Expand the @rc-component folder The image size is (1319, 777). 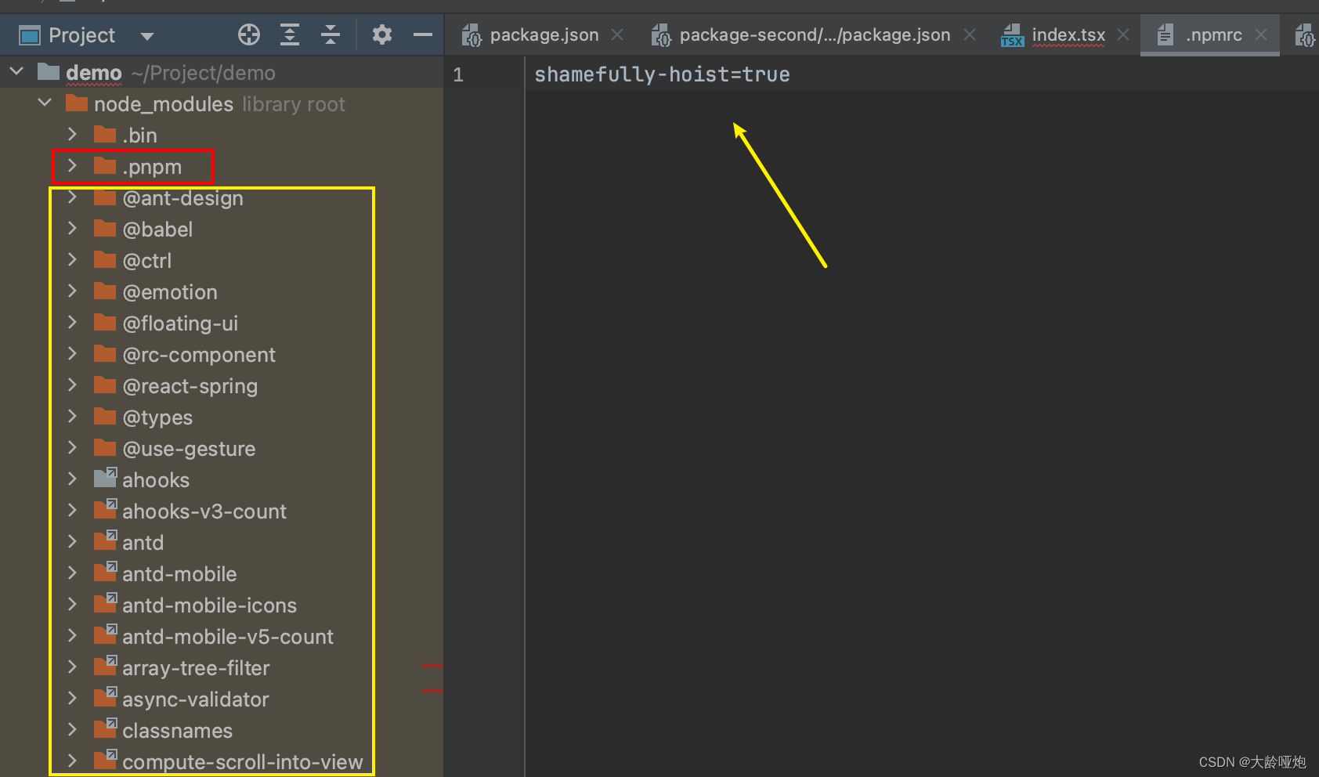point(72,354)
